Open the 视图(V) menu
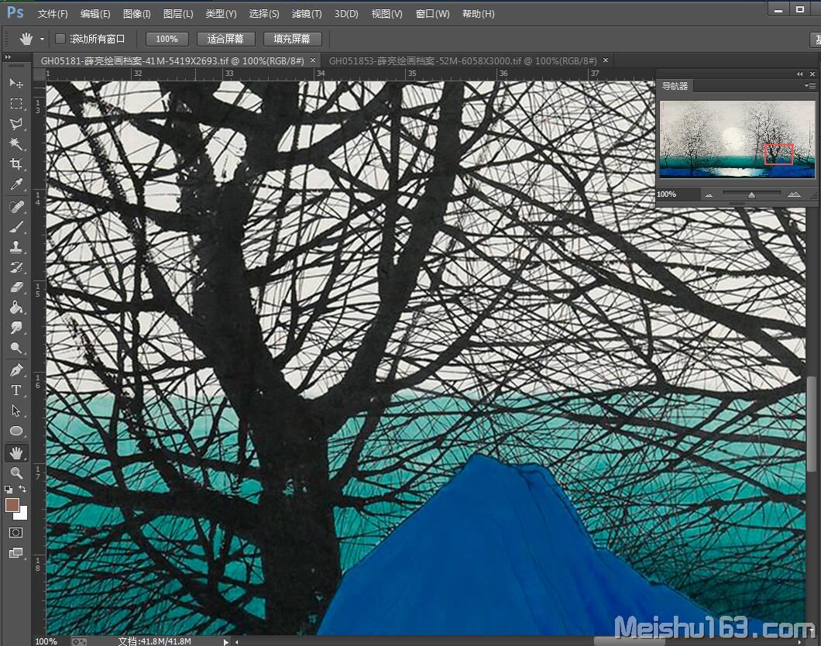 point(387,14)
